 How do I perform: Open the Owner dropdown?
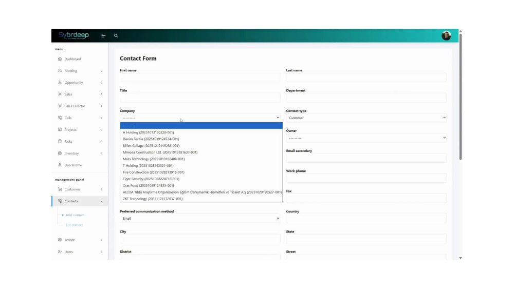(x=366, y=138)
